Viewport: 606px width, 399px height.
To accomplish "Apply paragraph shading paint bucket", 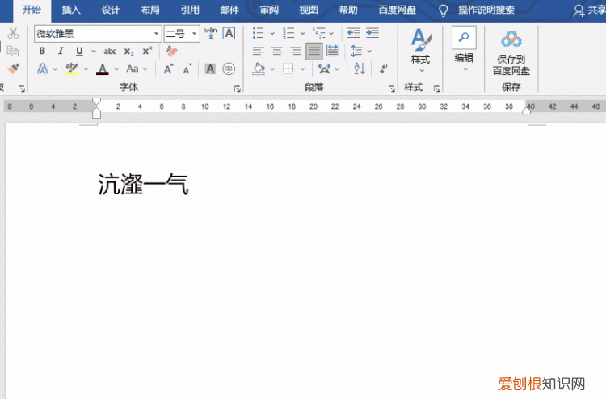I will pos(259,69).
